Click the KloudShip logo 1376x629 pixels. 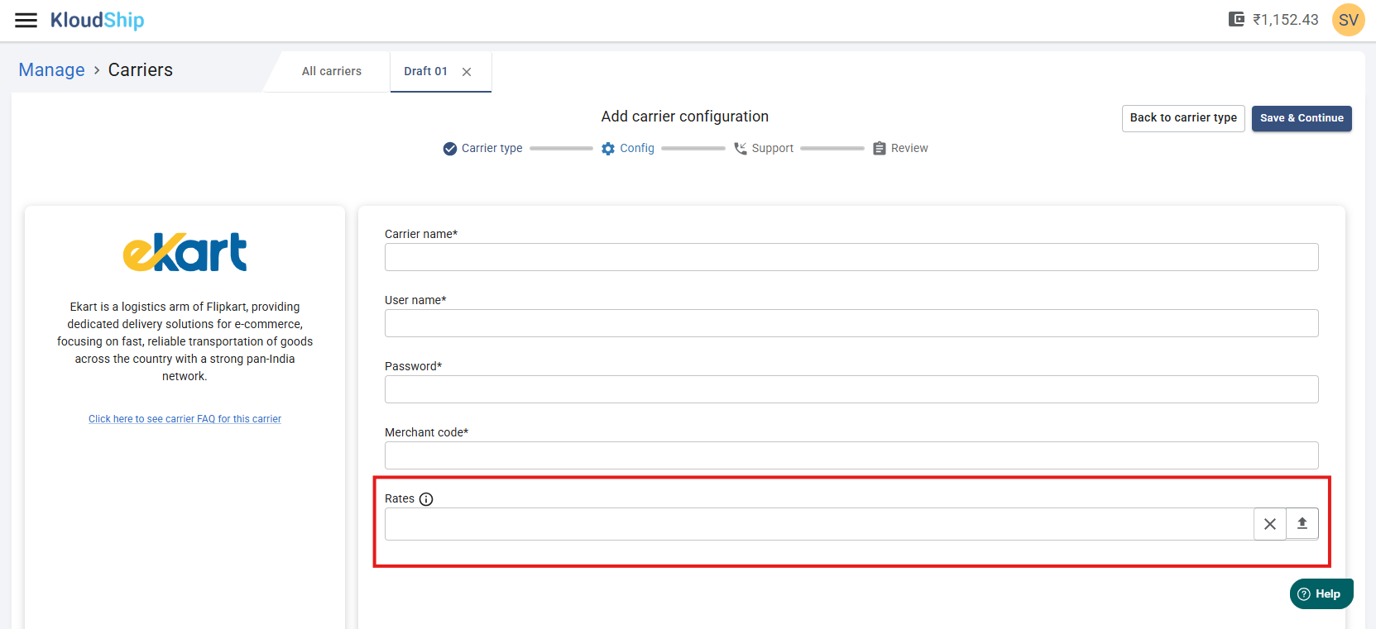click(x=97, y=21)
